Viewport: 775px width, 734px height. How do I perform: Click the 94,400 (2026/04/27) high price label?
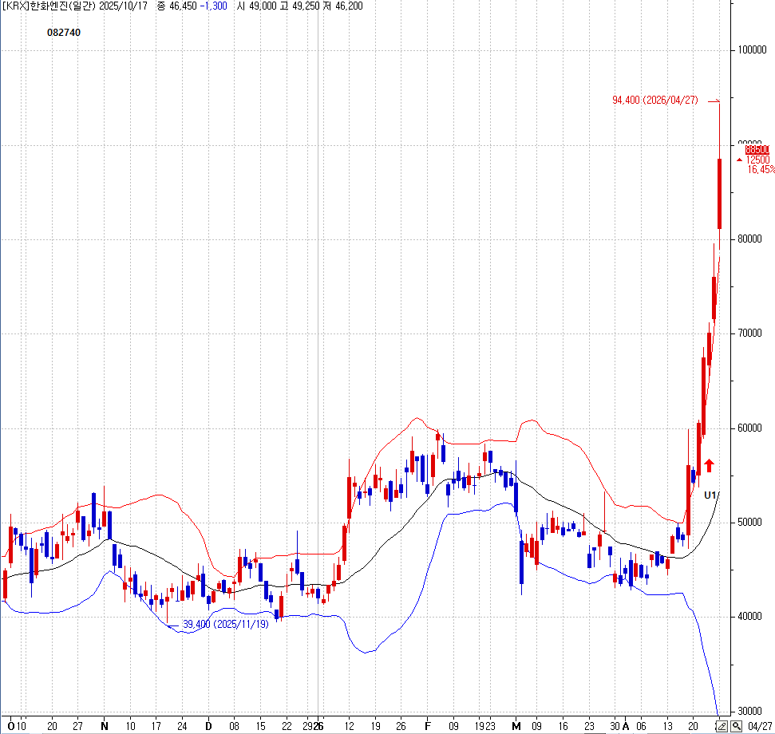pos(655,100)
